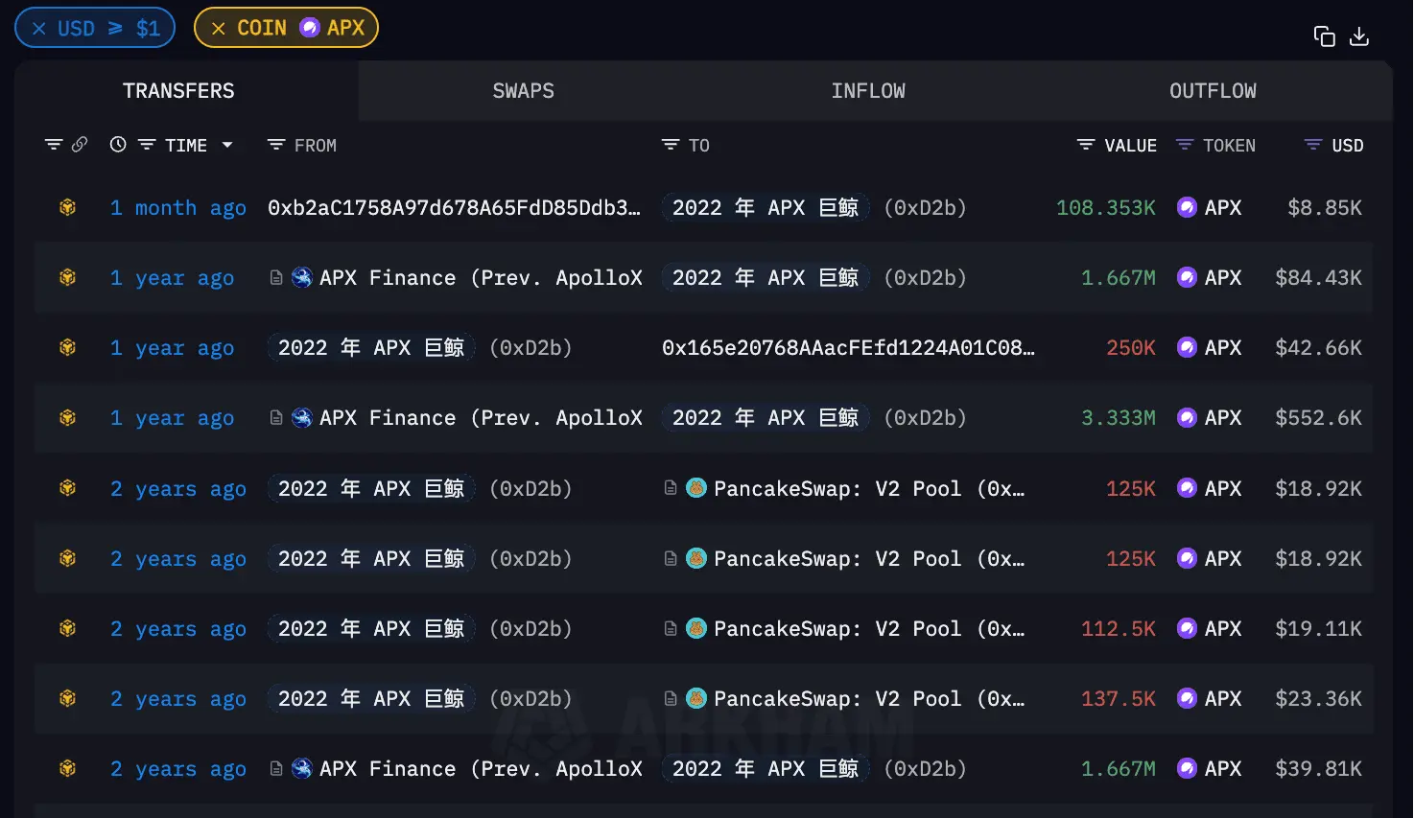
Task: Open '2 years ago' link on the 112.5K row
Action: pyautogui.click(x=178, y=629)
